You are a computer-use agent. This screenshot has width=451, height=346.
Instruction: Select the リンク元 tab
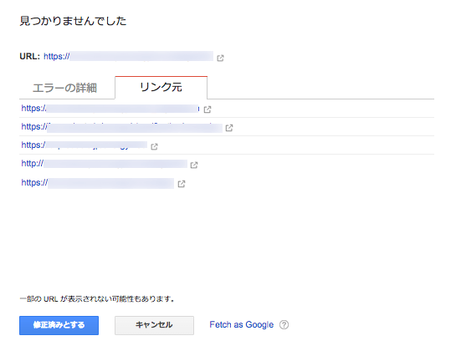coord(161,88)
